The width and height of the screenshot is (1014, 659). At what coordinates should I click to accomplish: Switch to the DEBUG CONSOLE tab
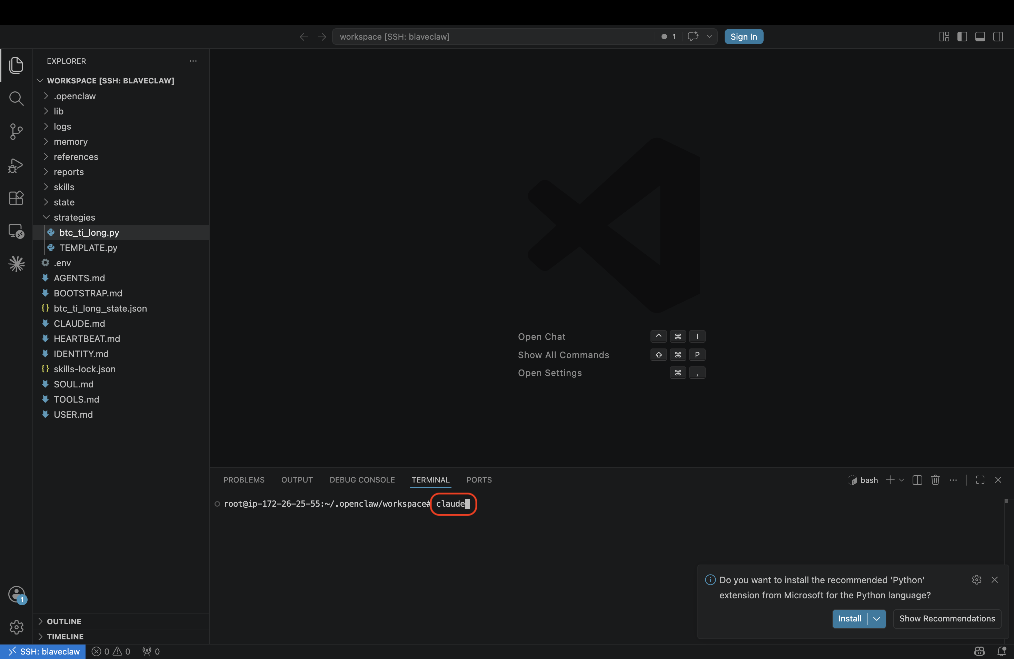362,480
